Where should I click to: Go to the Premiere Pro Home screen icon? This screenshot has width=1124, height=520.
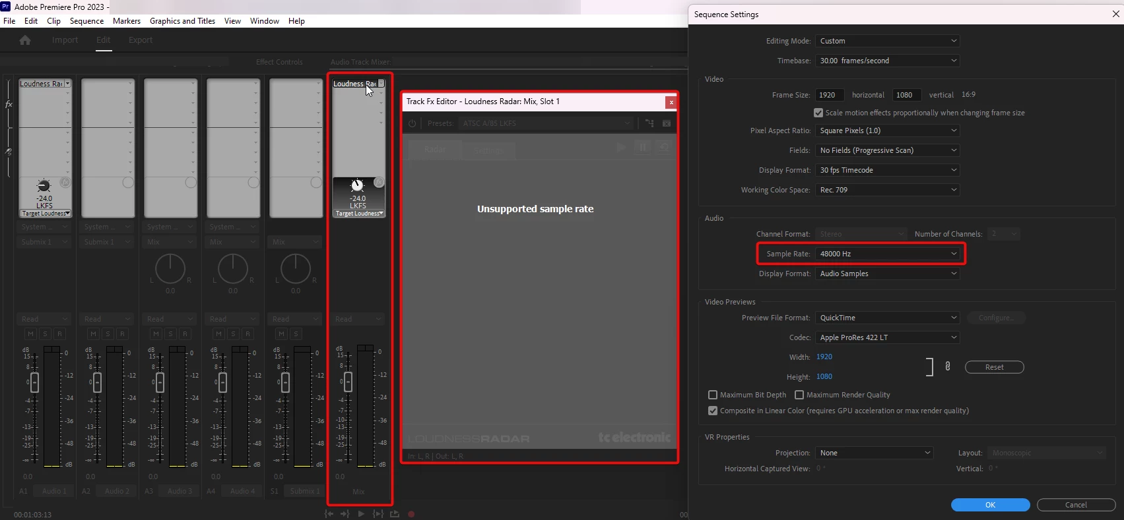[25, 40]
